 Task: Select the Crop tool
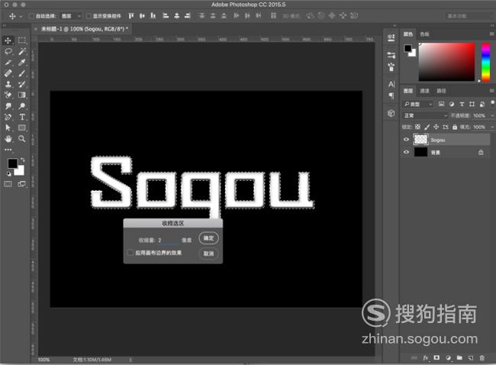pyautogui.click(x=8, y=63)
